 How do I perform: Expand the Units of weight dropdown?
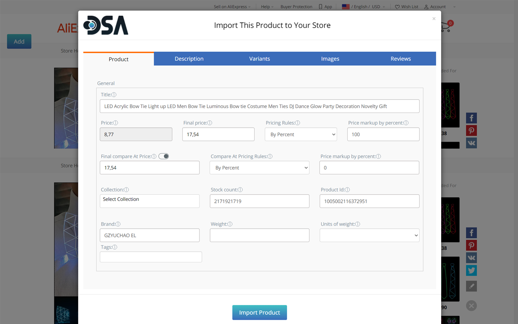pyautogui.click(x=369, y=235)
